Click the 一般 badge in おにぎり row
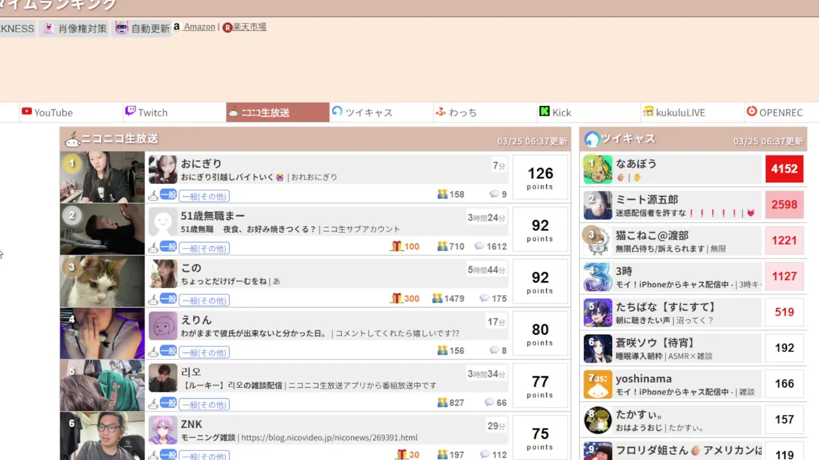Image resolution: width=819 pixels, height=460 pixels. pos(168,194)
